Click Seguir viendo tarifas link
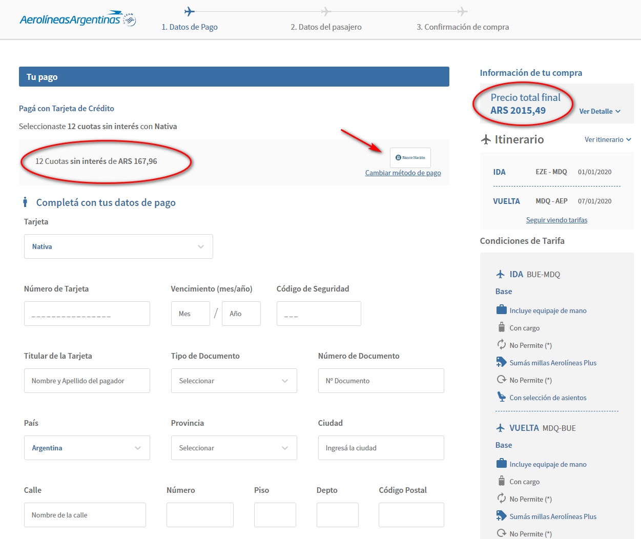The image size is (641, 539). pyautogui.click(x=556, y=220)
